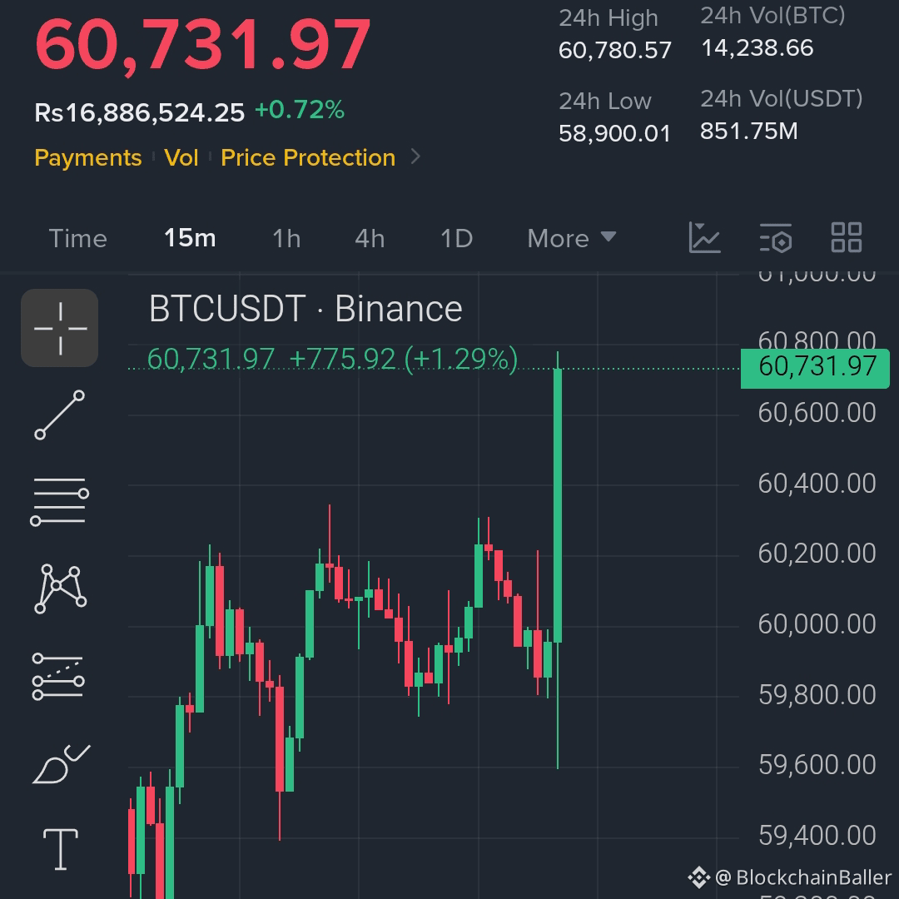Viewport: 899px width, 899px height.
Task: Select the 1D interval tab
Action: [456, 239]
